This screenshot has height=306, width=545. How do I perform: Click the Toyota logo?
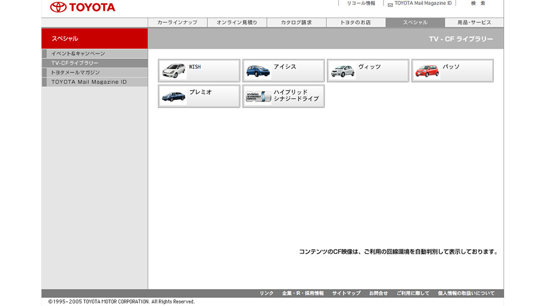[82, 7]
